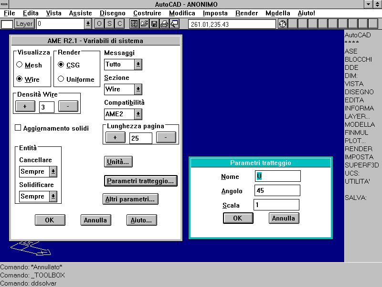
Task: Expand the Messaggi dropdown showing Tutto
Action: [138, 65]
